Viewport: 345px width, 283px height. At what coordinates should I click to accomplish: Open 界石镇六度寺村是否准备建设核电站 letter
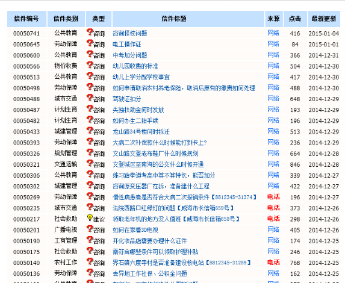(x=158, y=263)
